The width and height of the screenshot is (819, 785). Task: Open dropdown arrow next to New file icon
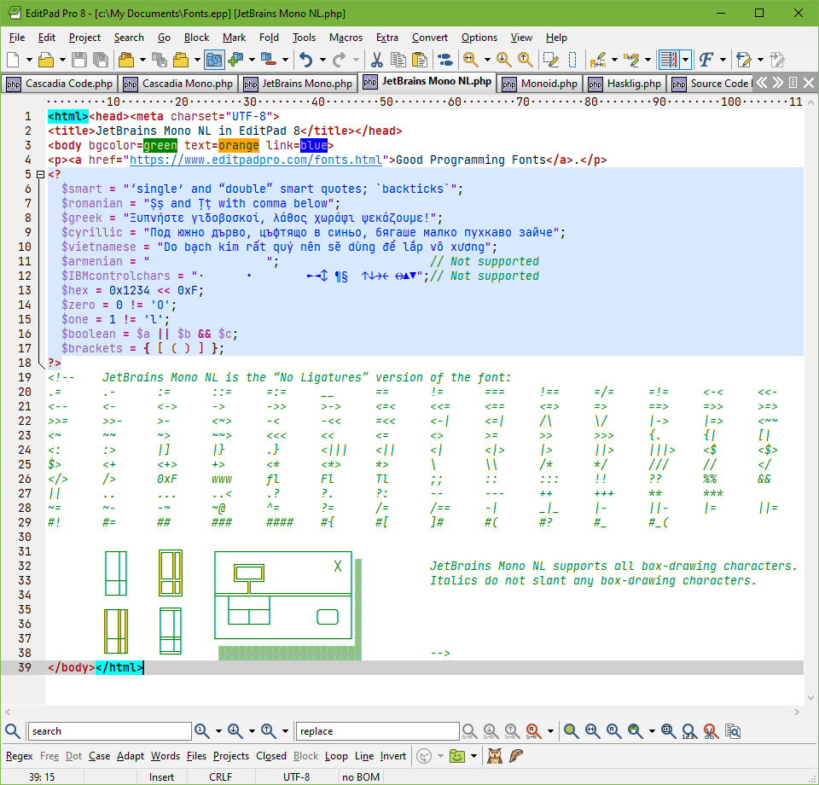click(x=29, y=60)
